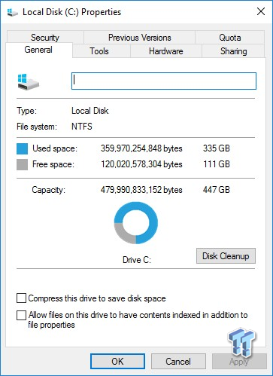Focus the drive label text field
Viewport: 273px width, 376px height.
164,81
